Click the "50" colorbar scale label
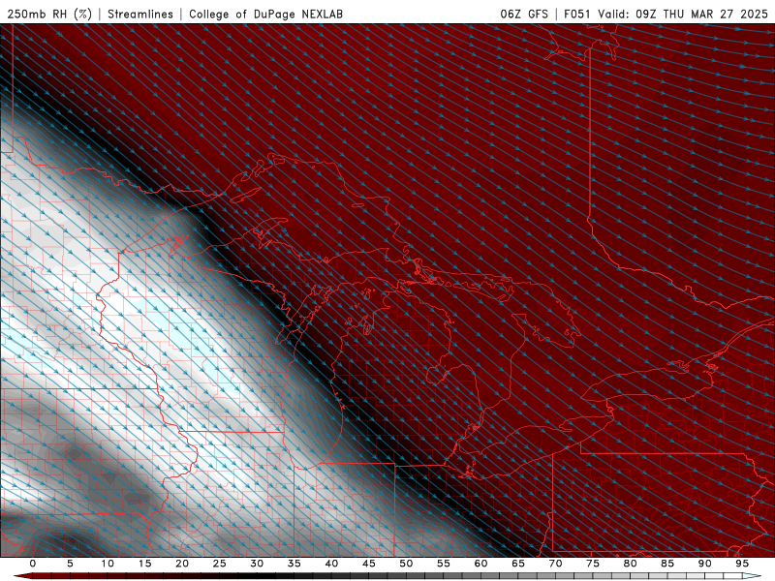 pos(406,564)
